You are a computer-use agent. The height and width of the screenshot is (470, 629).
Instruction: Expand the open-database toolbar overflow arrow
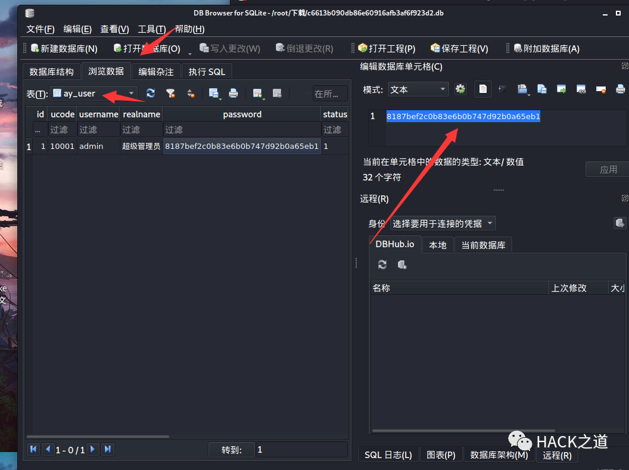coord(190,54)
